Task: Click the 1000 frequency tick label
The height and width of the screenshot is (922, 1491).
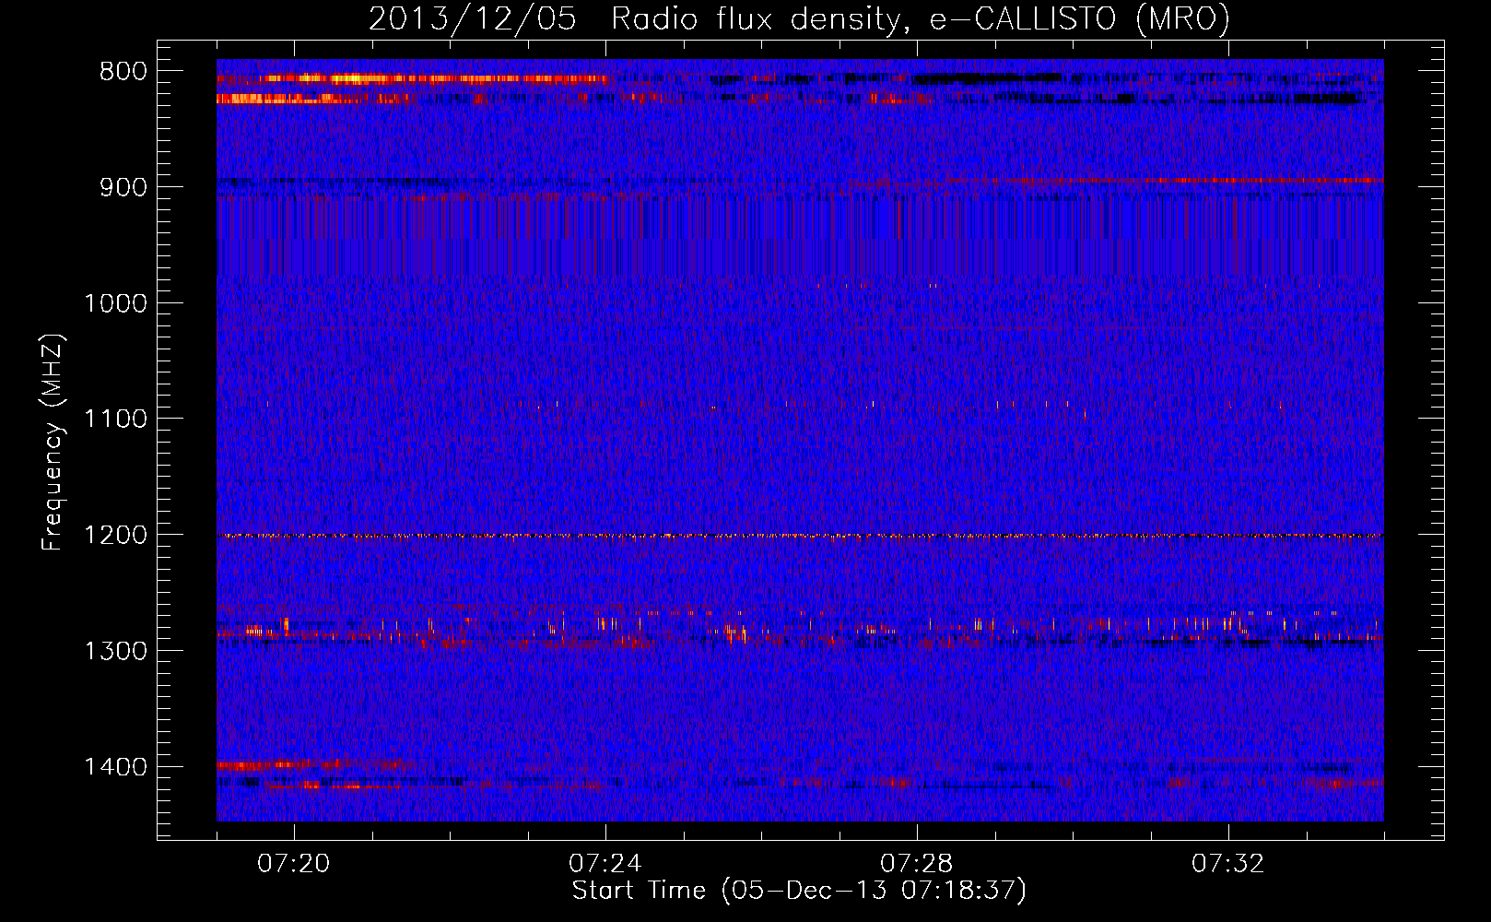Action: click(115, 303)
